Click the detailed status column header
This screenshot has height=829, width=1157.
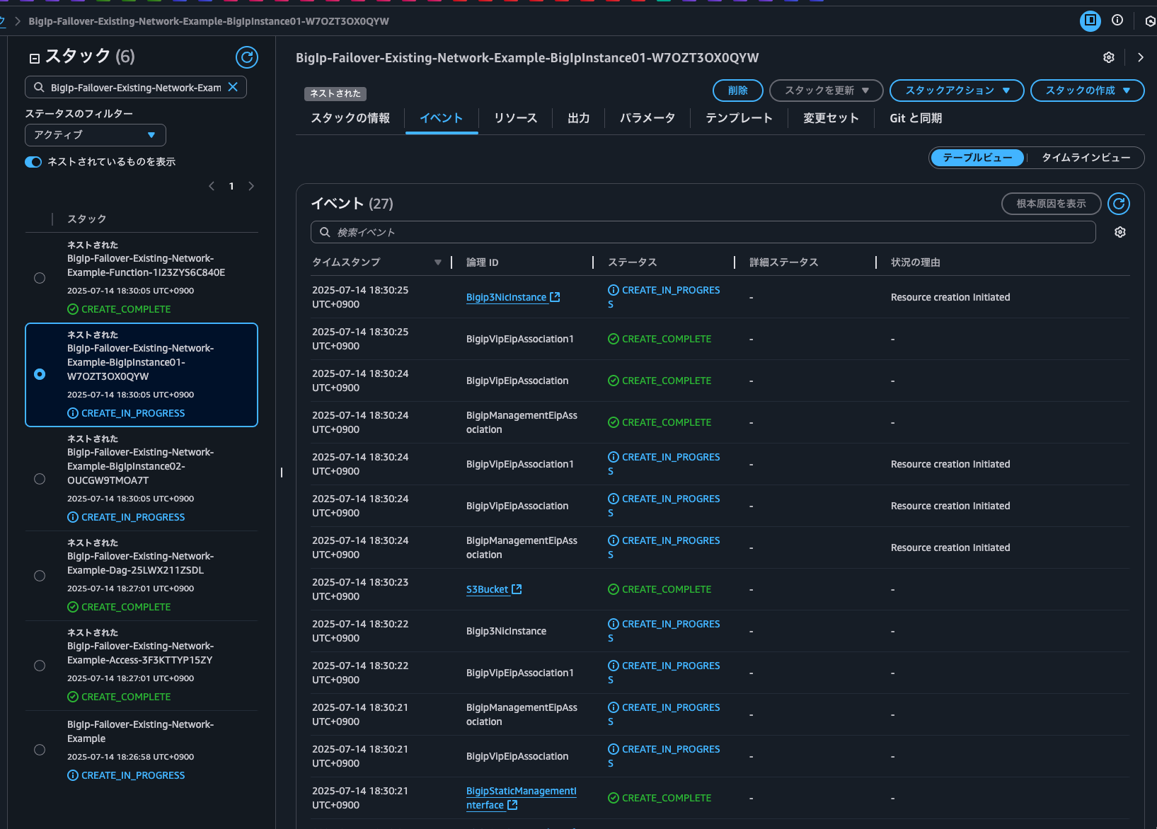[x=783, y=262]
